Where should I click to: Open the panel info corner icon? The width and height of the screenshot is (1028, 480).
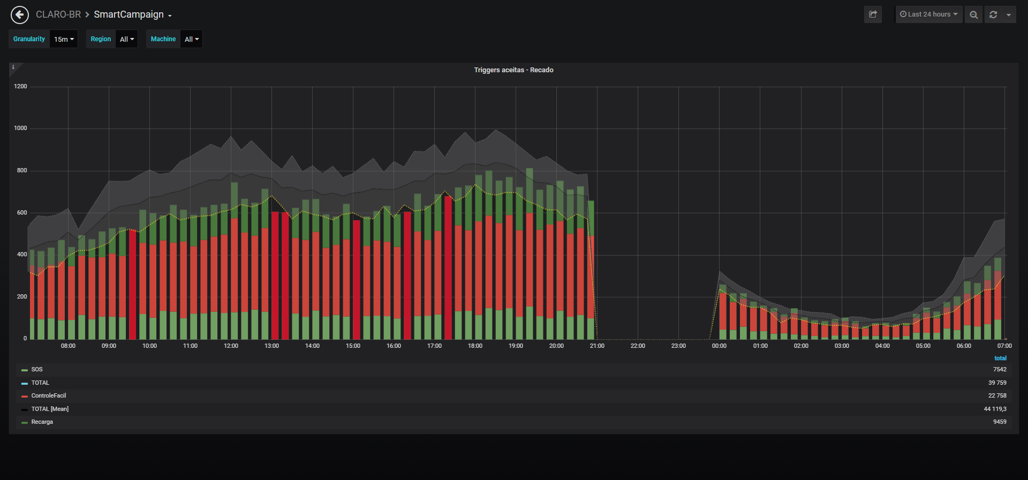click(x=13, y=67)
